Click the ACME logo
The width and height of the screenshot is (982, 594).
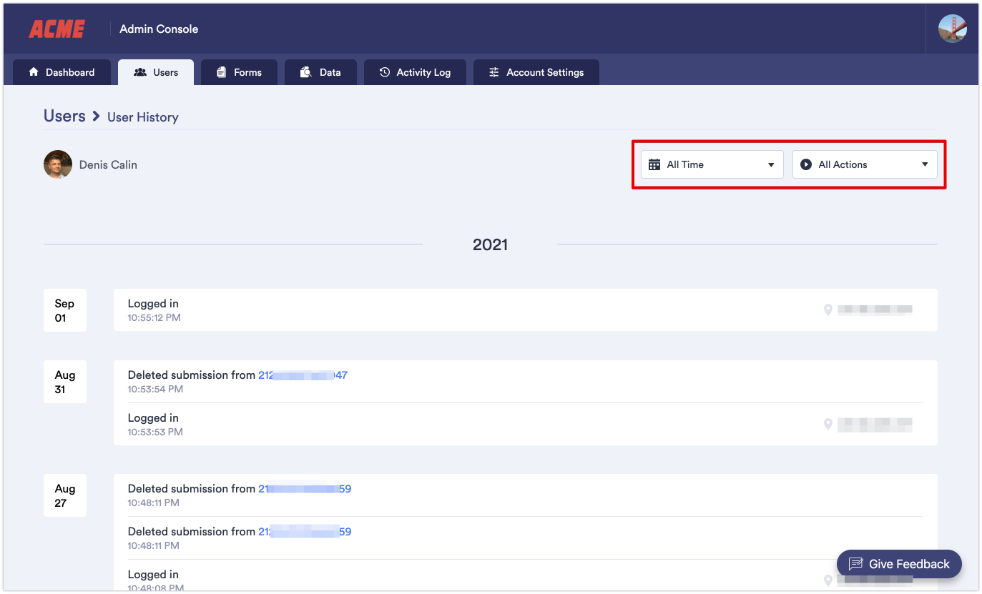coord(57,29)
